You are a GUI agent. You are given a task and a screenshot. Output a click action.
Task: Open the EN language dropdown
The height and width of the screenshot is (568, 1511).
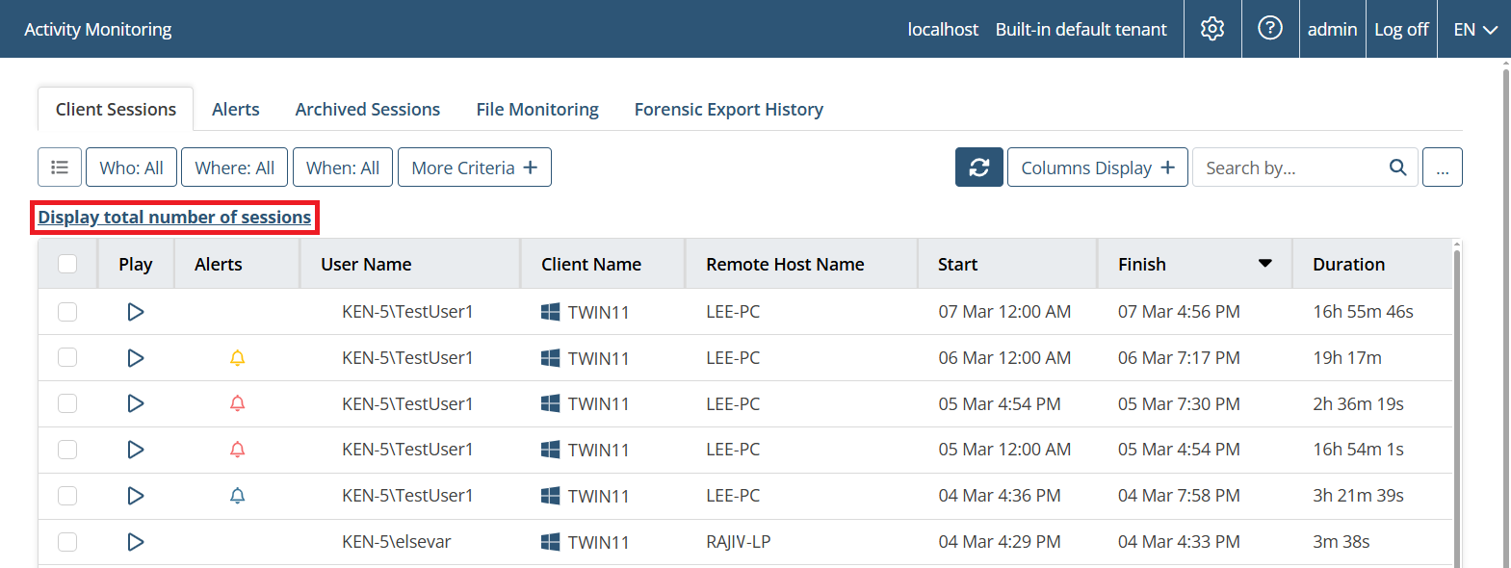click(x=1474, y=30)
